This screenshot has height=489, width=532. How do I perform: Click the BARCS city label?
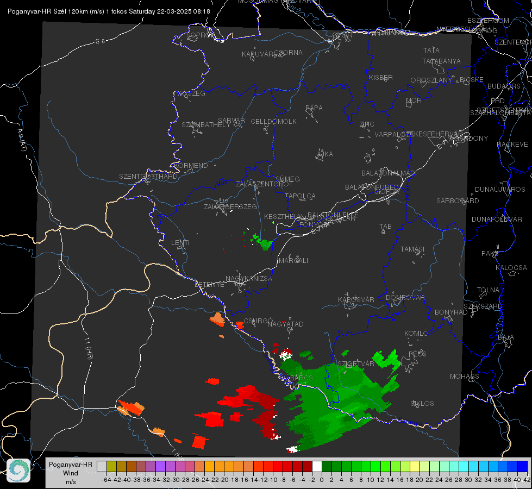click(302, 378)
